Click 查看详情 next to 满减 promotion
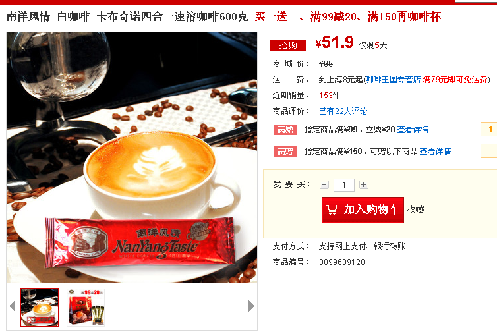Screen dimensions: 497x334 point(413,130)
